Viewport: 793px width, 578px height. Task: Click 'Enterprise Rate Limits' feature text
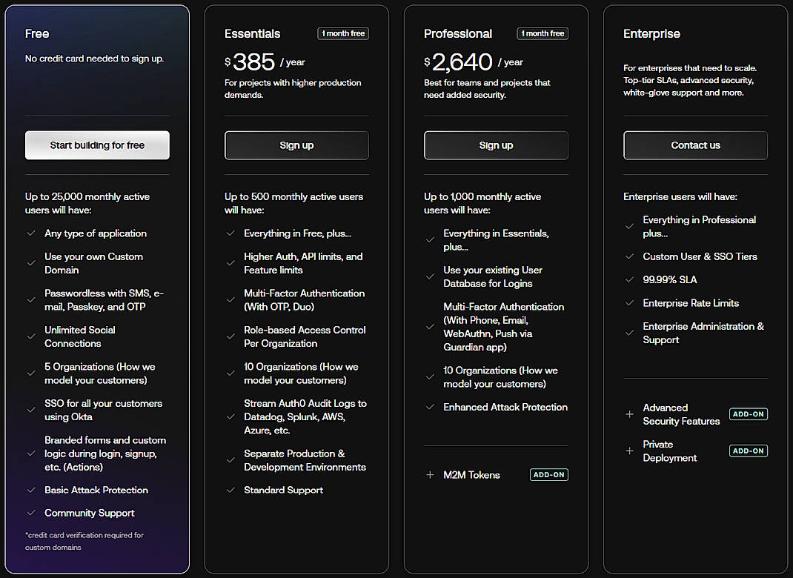coord(691,303)
